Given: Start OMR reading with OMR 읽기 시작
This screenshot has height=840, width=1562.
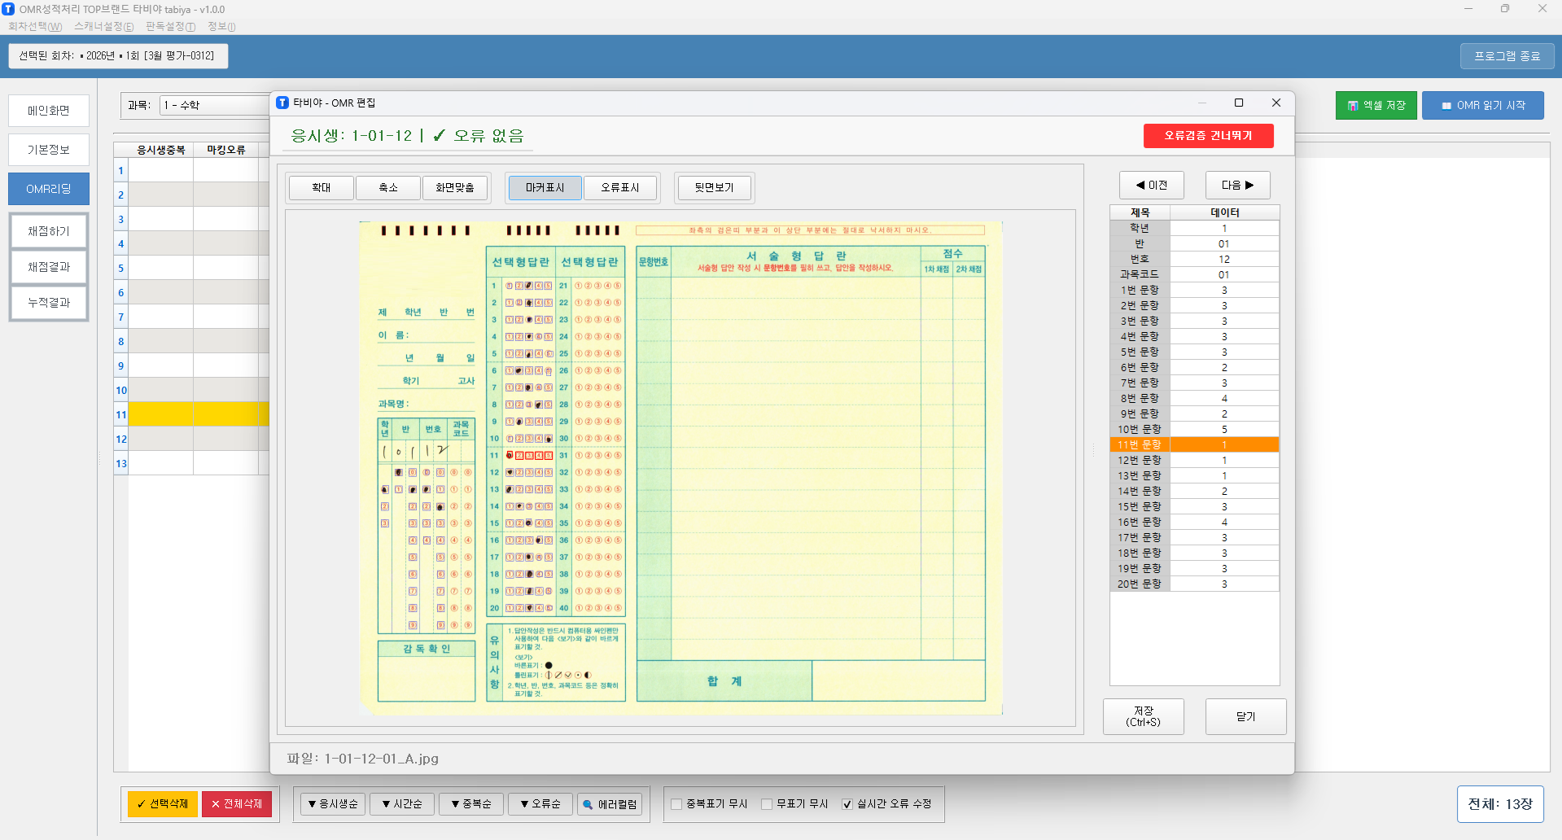Looking at the screenshot, I should point(1482,106).
